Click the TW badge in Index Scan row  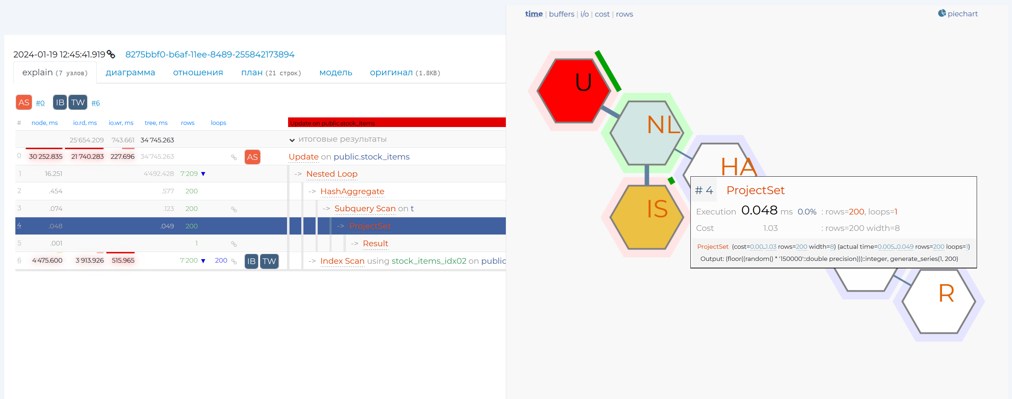[x=269, y=261]
